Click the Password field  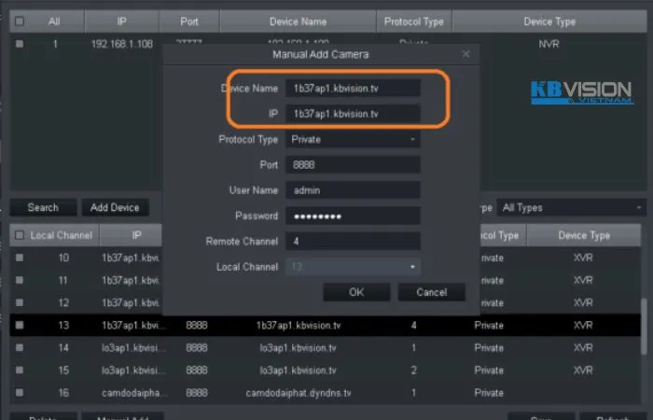[353, 216]
